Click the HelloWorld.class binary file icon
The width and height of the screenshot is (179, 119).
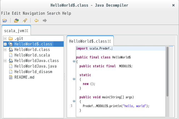point(11,50)
